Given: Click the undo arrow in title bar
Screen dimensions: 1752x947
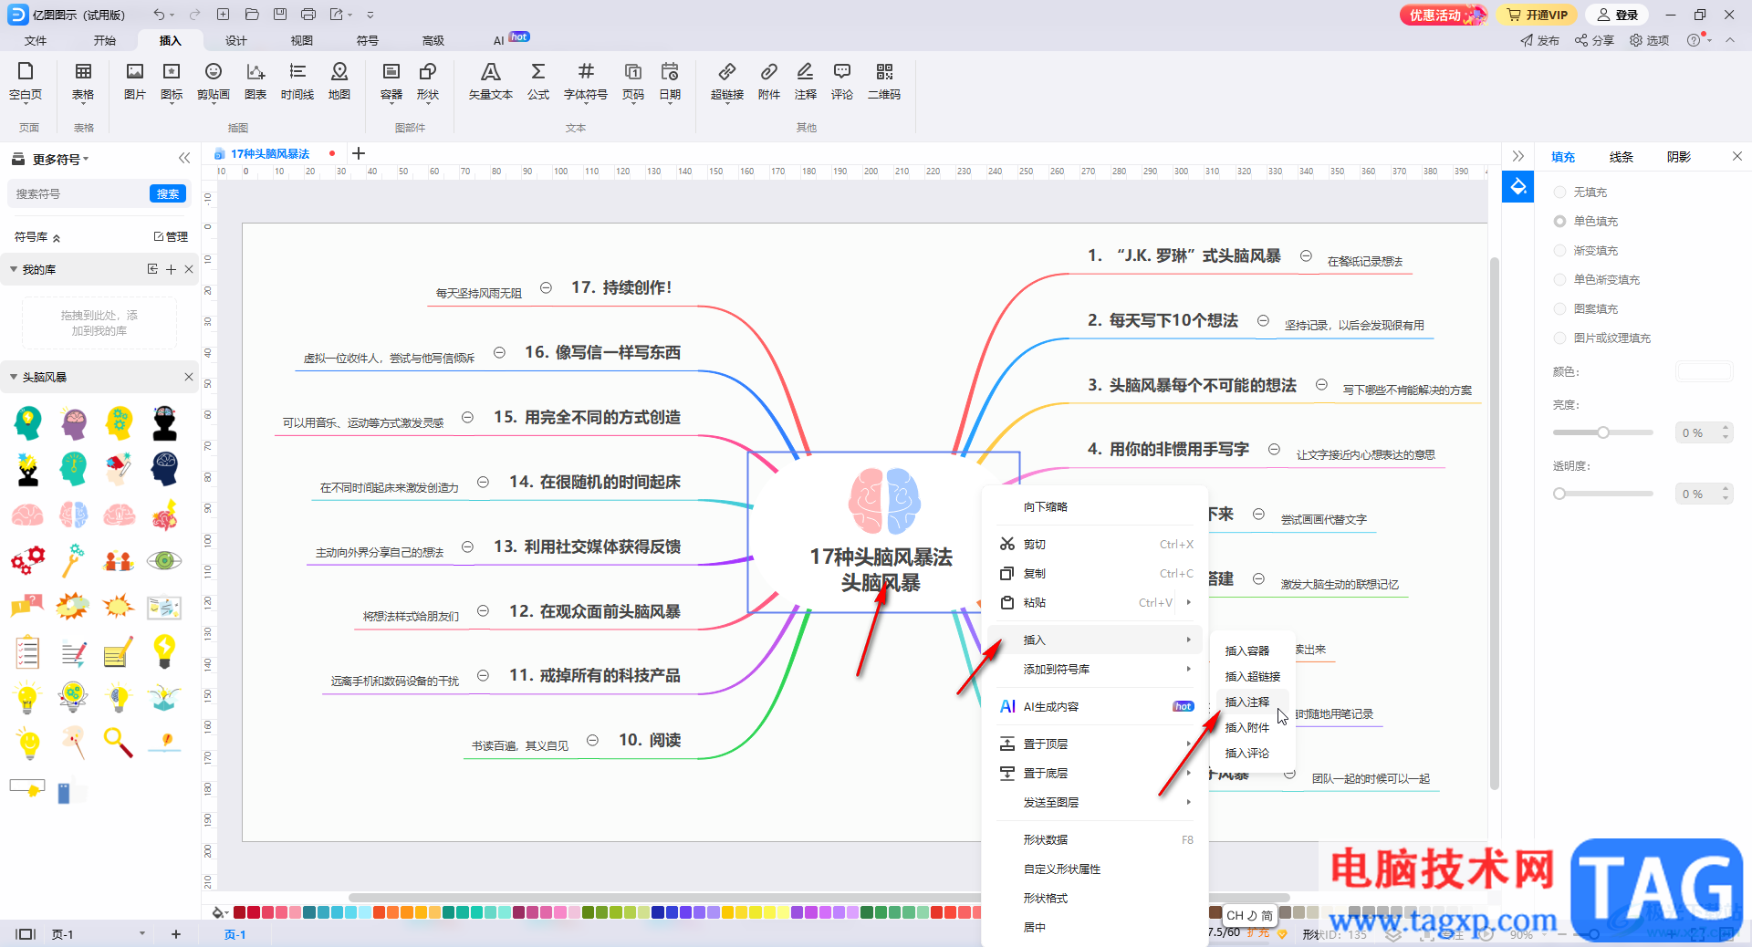Looking at the screenshot, I should coord(159,15).
